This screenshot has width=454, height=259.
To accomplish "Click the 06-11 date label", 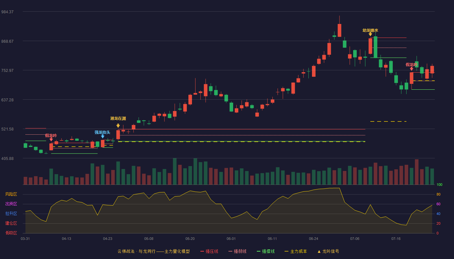I will [272, 239].
